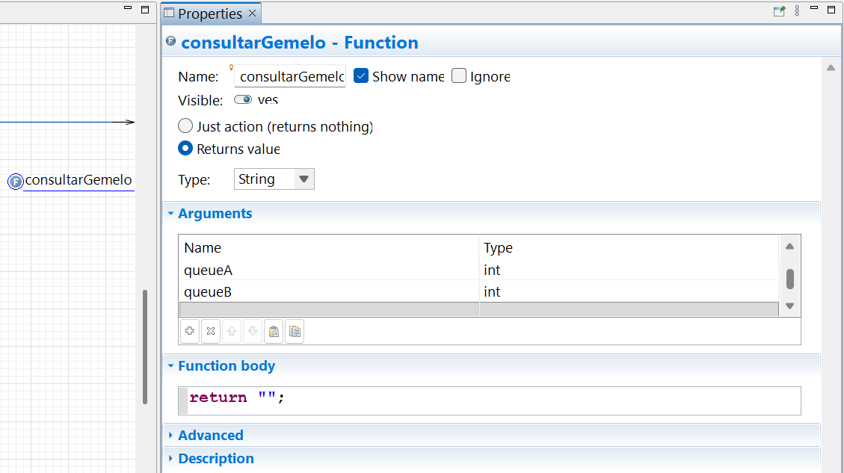This screenshot has width=844, height=473.
Task: Maximize the left editor panel
Action: [x=145, y=9]
